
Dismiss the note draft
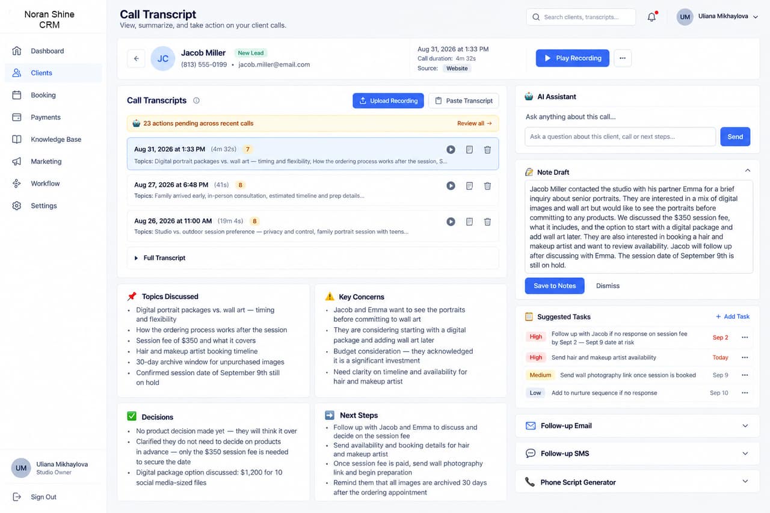608,286
